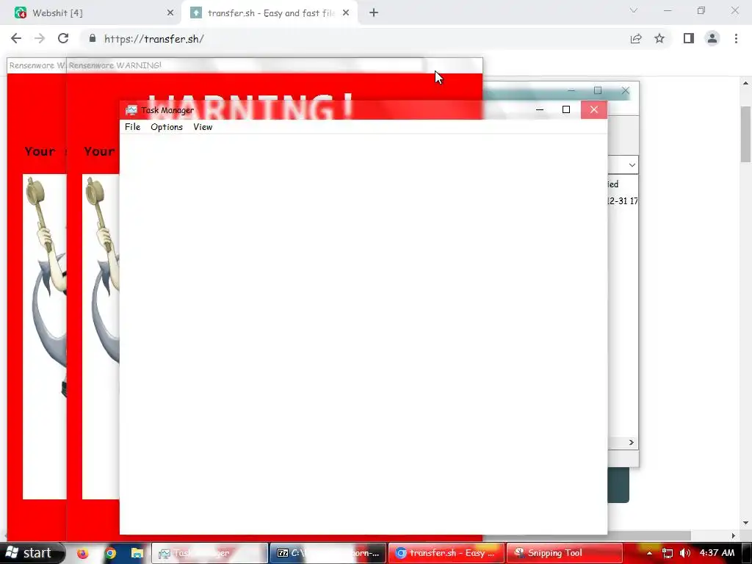View site security lock info
This screenshot has width=752, height=564.
93,38
